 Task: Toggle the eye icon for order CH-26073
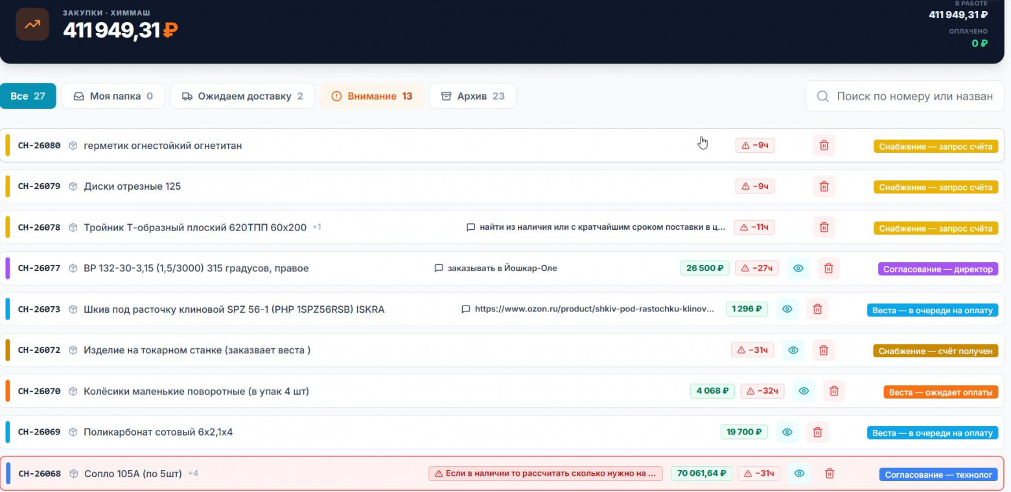pyautogui.click(x=787, y=309)
